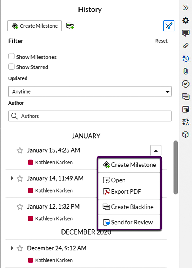
Task: Click the Create Milestone button at top
Action: [35, 26]
